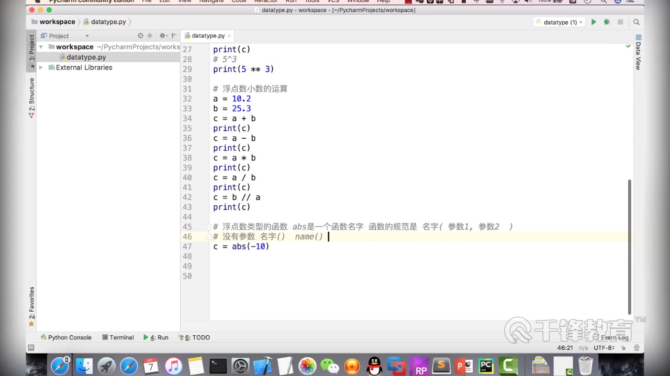Viewport: 670px width, 376px height.
Task: Hide the Project tool window
Action: 173,36
